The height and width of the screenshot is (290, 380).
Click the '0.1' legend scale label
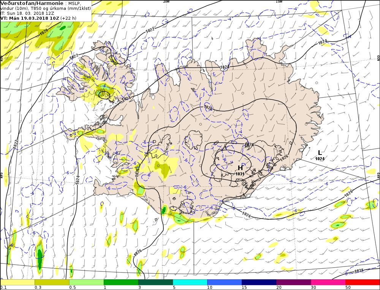point(3,288)
